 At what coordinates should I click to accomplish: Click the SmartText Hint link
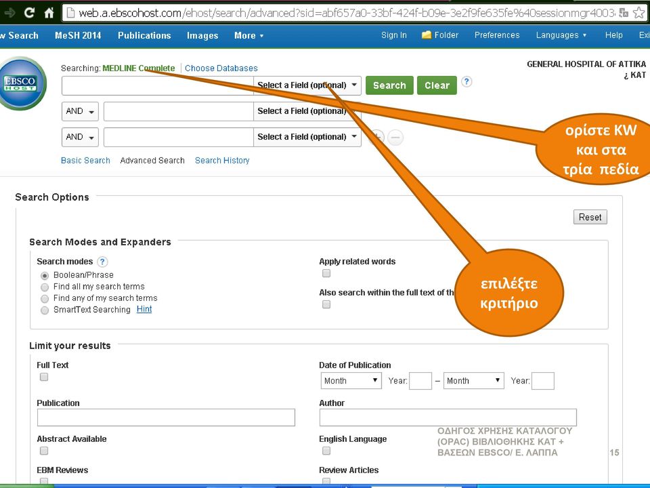point(144,309)
